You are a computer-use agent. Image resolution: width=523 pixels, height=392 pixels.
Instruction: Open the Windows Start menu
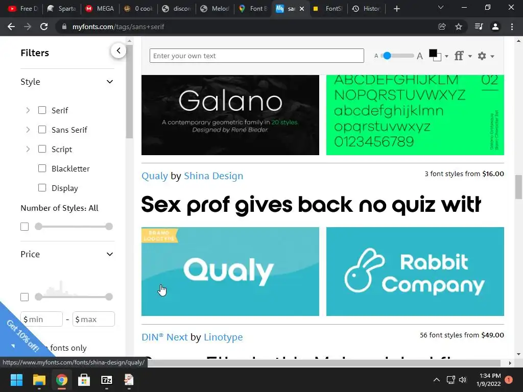coord(16,380)
